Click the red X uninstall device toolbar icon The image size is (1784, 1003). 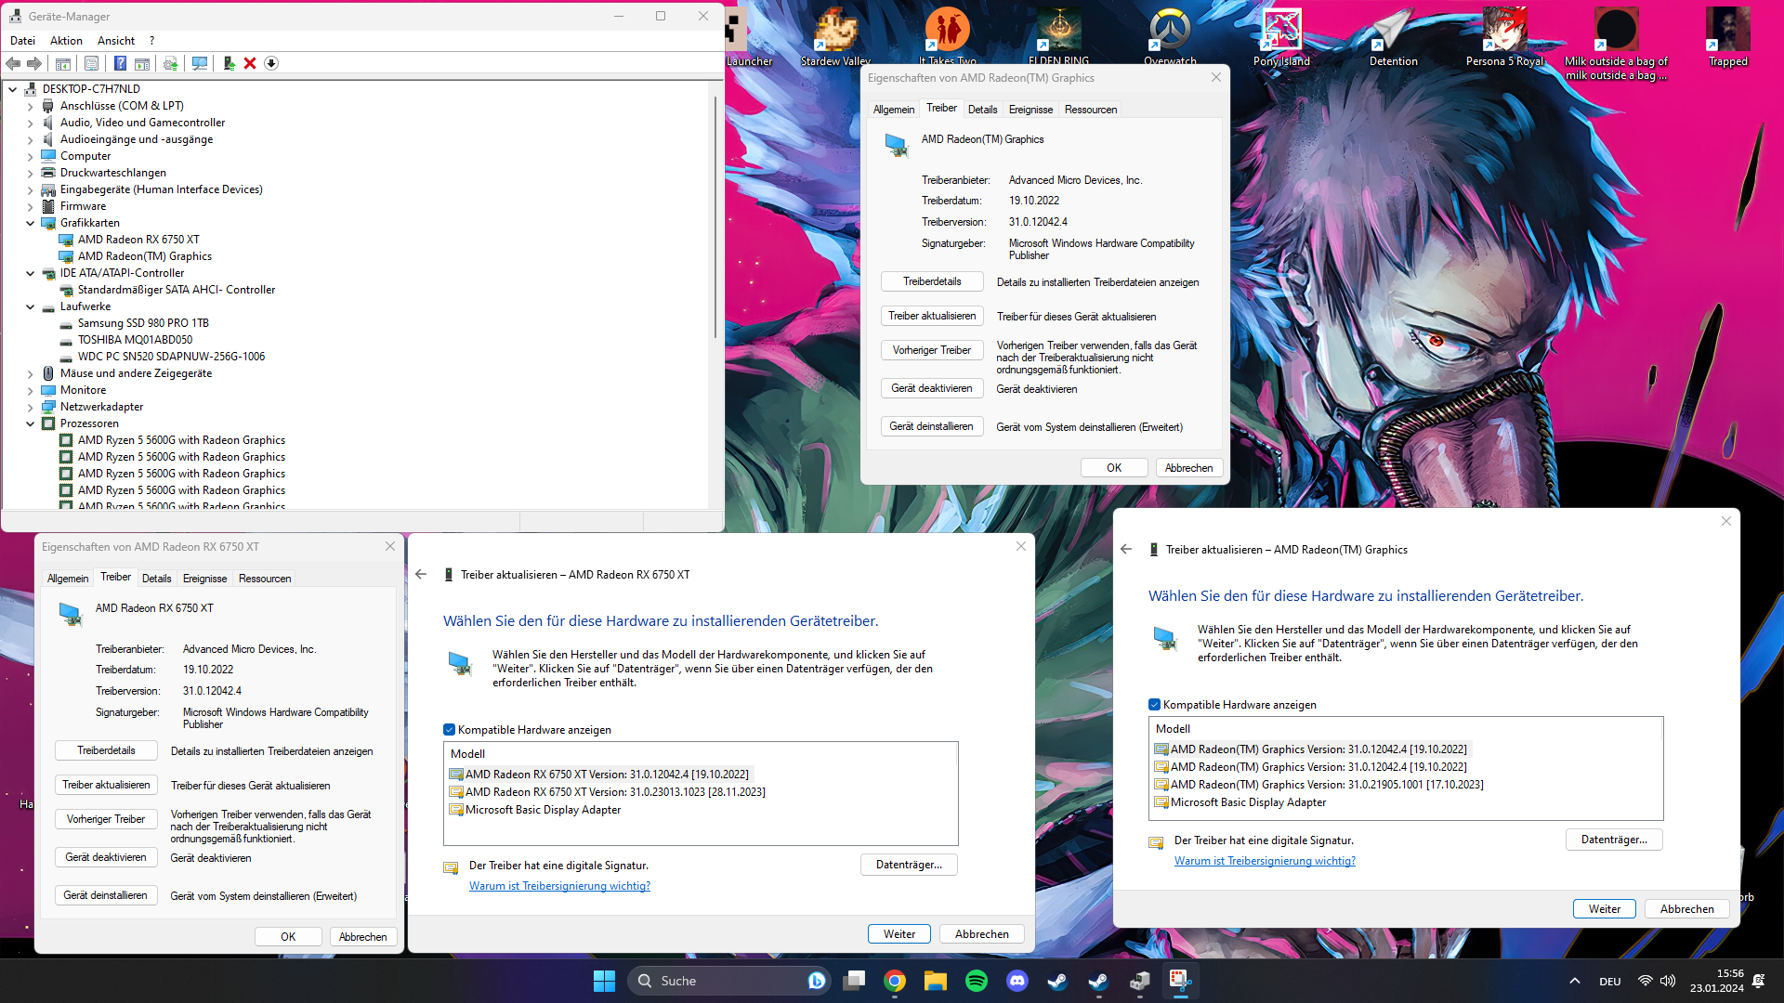(250, 63)
